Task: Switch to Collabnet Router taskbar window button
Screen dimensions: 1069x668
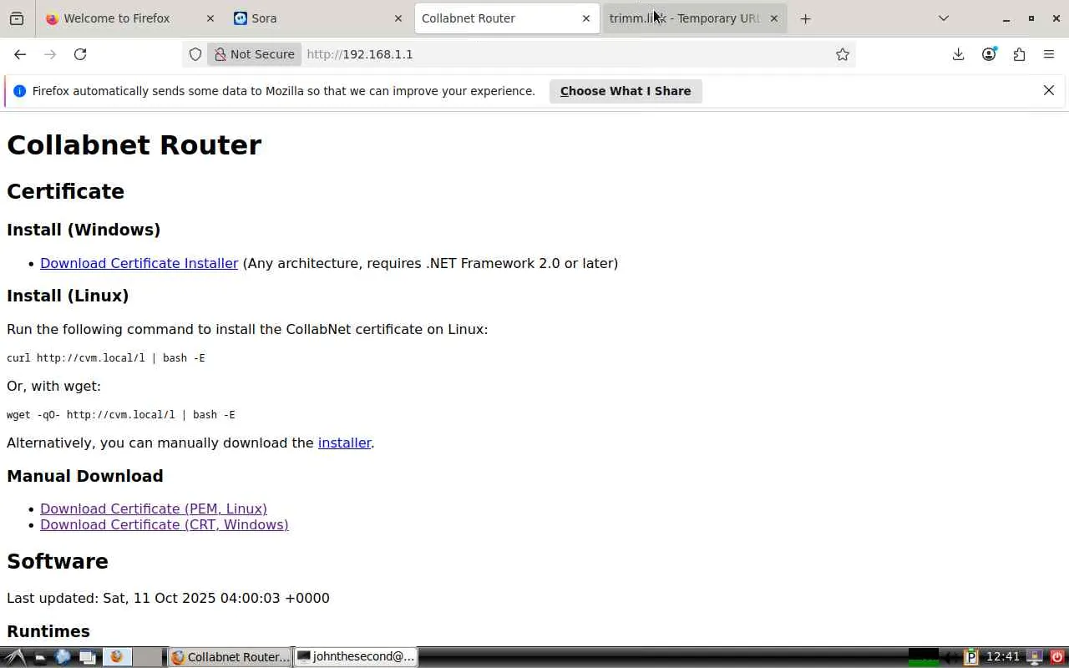Action: tap(231, 657)
